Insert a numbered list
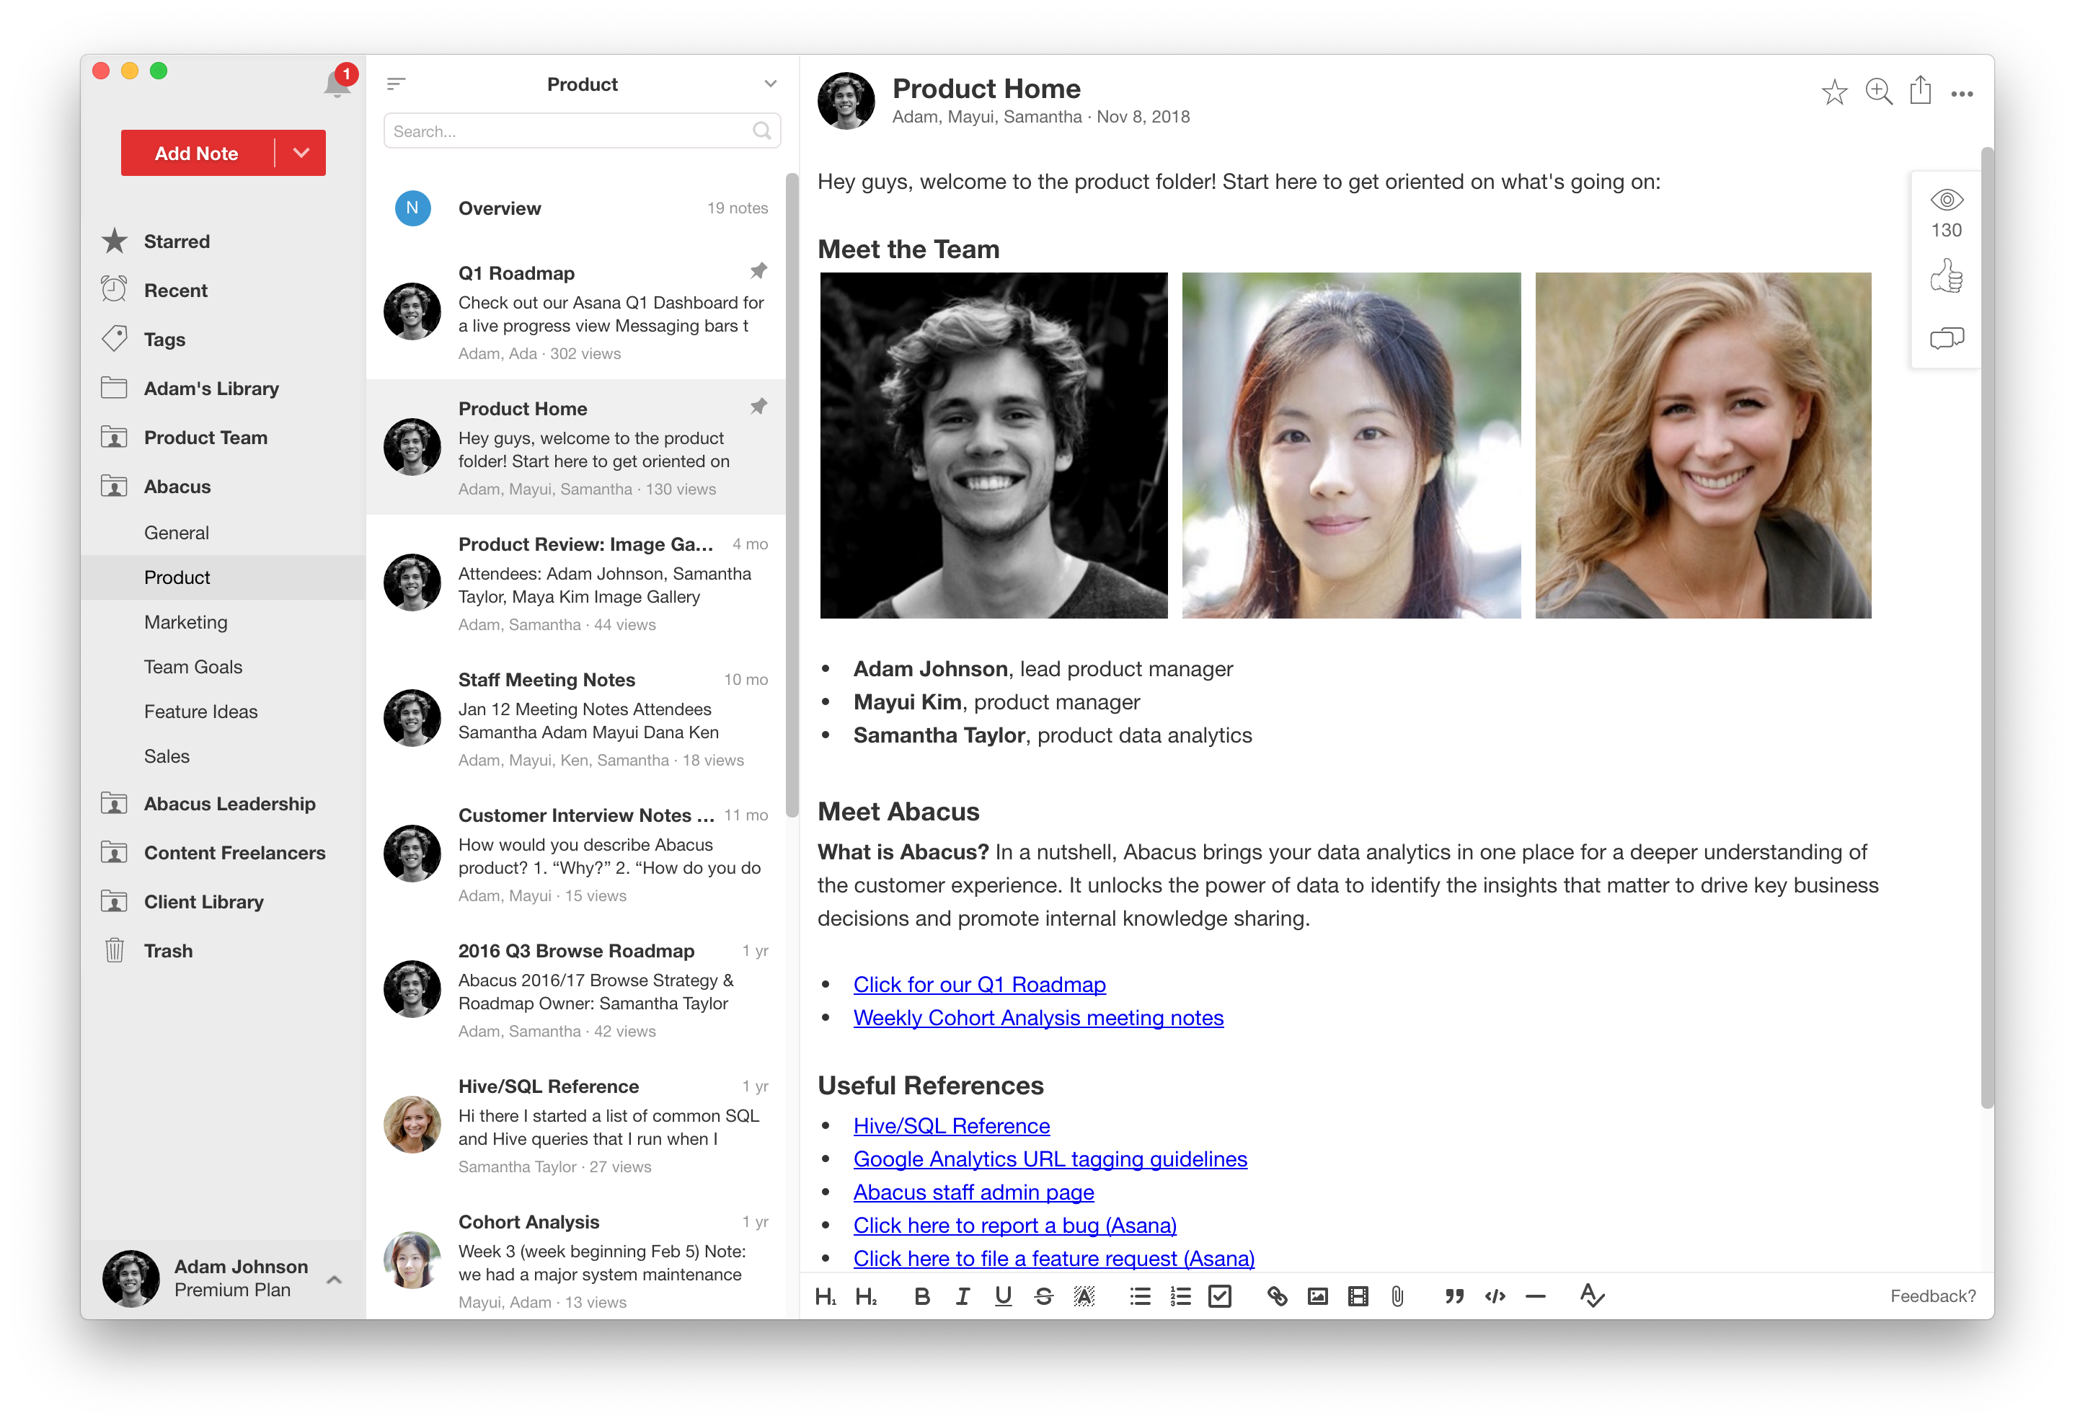The width and height of the screenshot is (2075, 1426). pos(1180,1296)
